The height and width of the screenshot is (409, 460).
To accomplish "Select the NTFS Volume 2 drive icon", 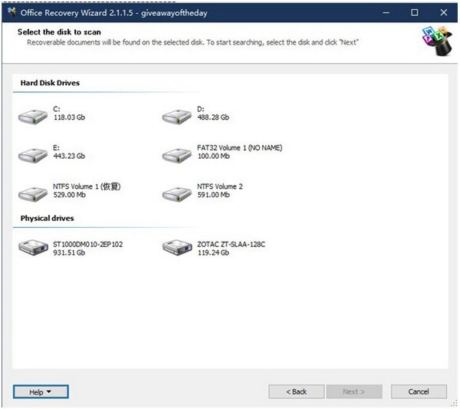I will (177, 194).
